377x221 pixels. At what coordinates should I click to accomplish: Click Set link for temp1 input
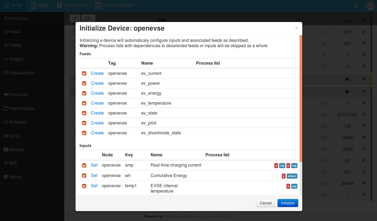tap(94, 186)
